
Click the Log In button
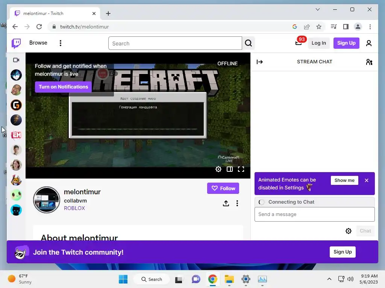[x=318, y=43]
